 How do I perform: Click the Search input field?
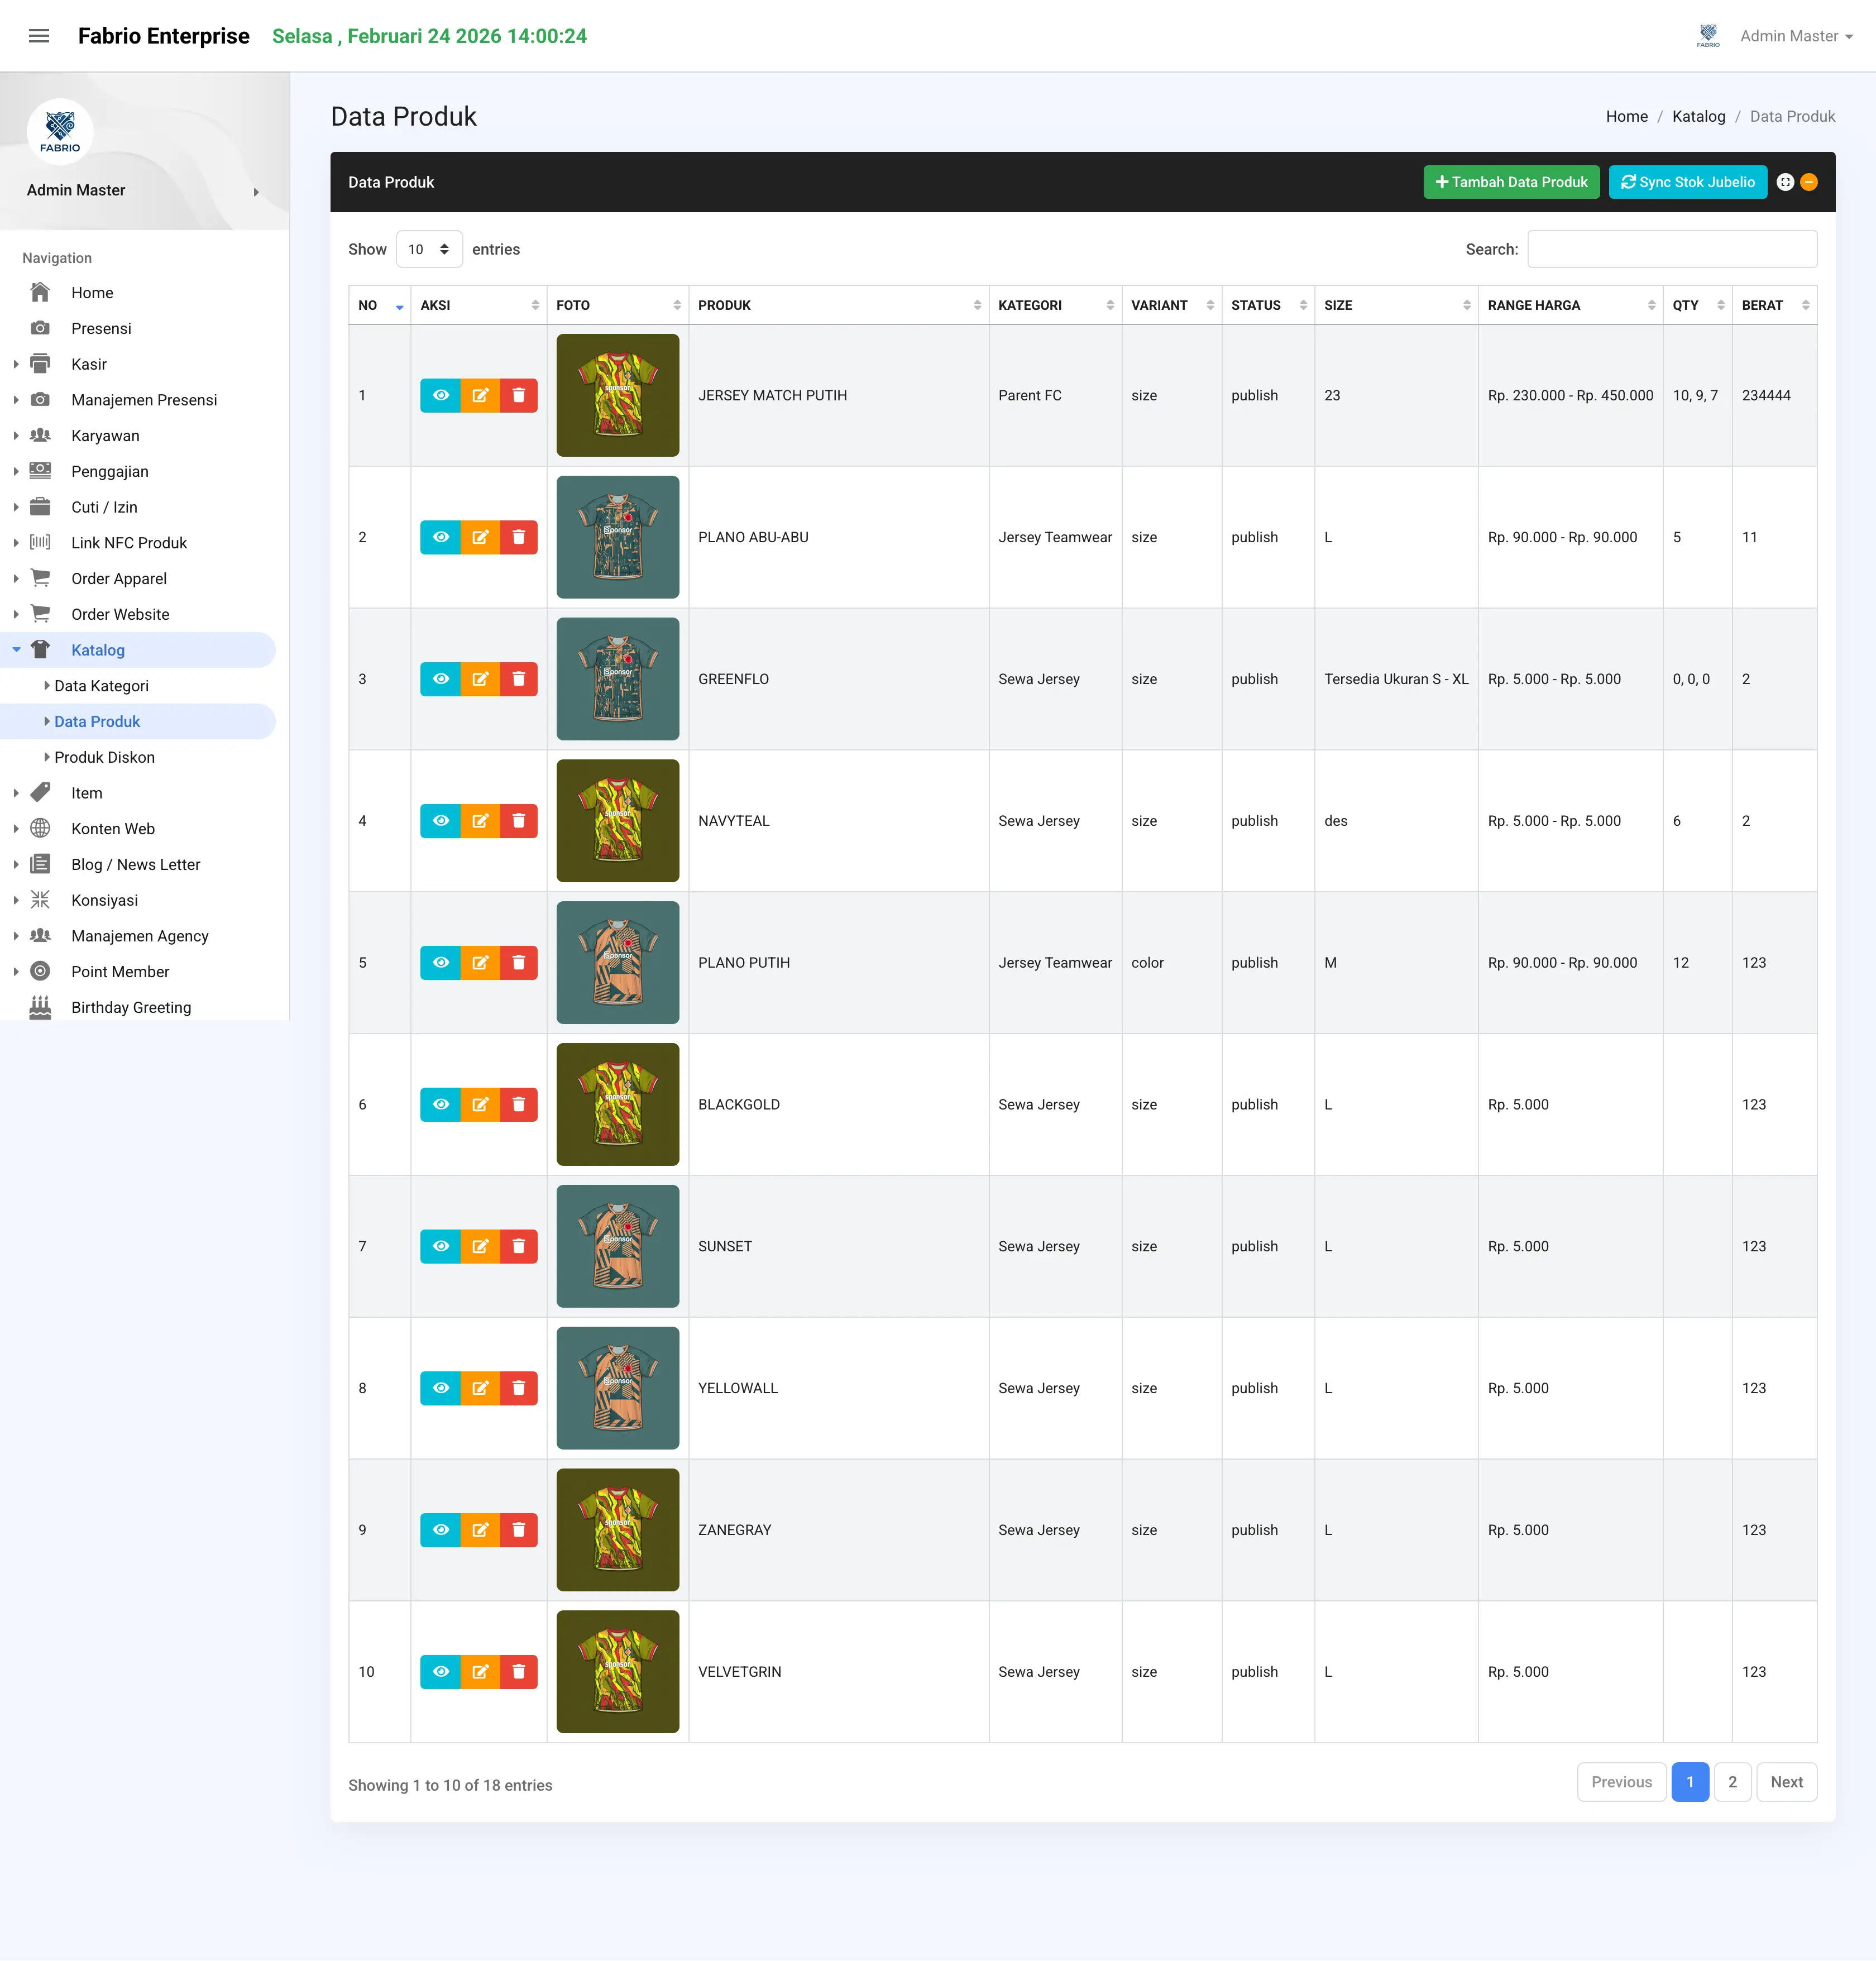pos(1672,249)
